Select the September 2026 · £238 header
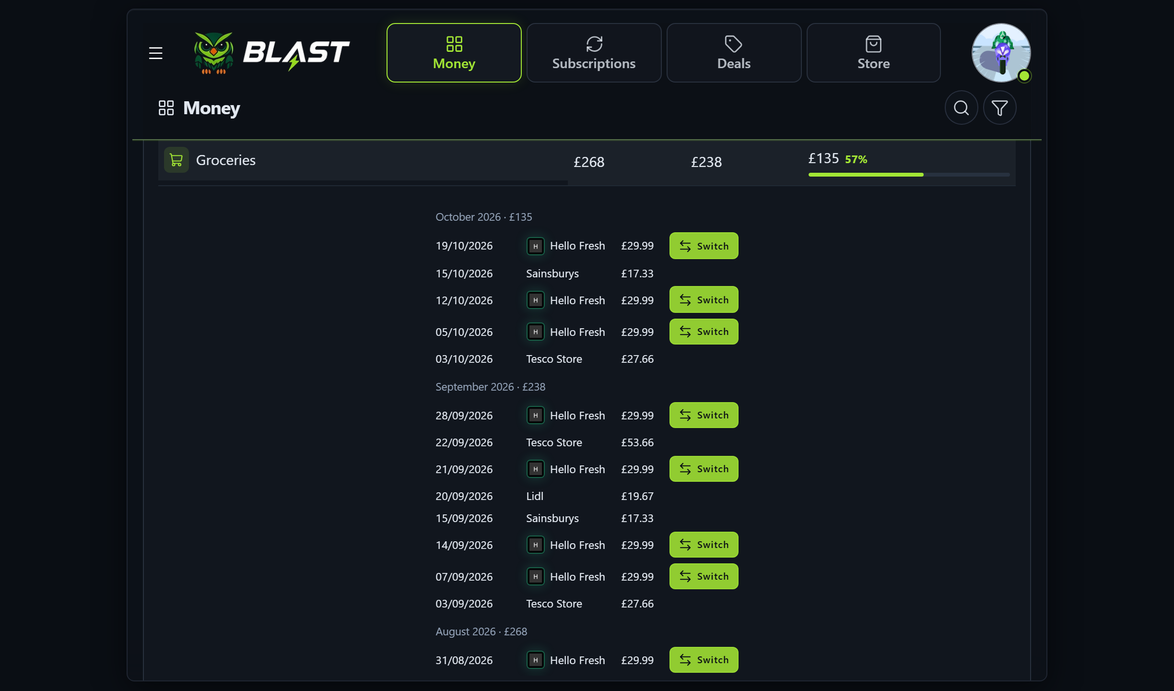 (x=490, y=387)
